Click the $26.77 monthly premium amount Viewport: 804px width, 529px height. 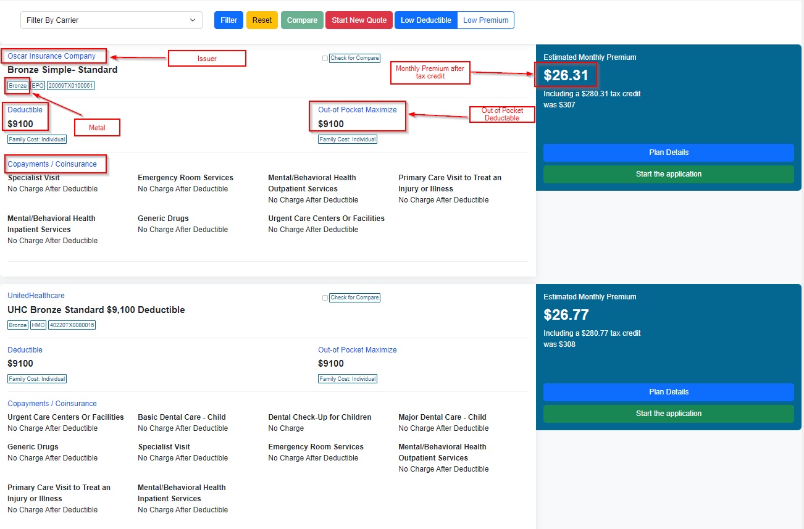point(566,315)
